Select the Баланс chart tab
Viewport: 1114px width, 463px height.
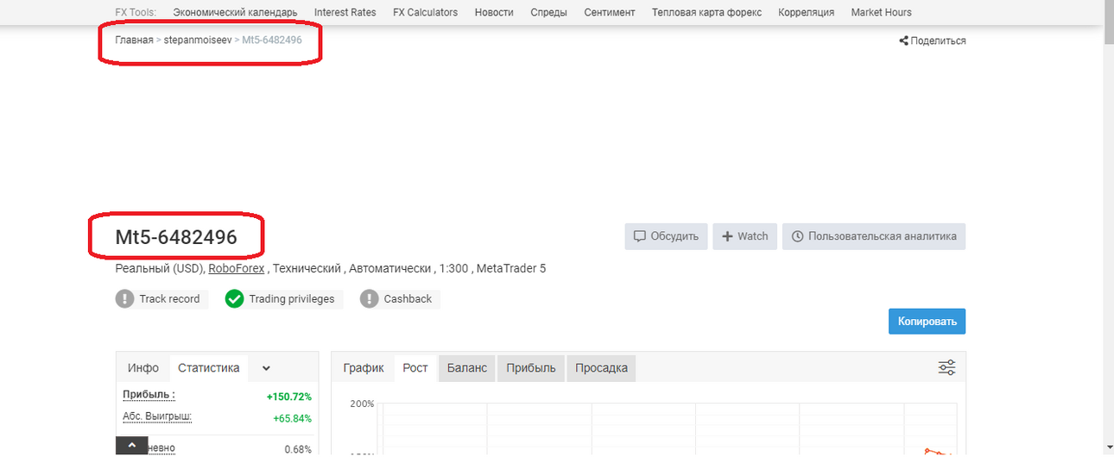pyautogui.click(x=467, y=368)
